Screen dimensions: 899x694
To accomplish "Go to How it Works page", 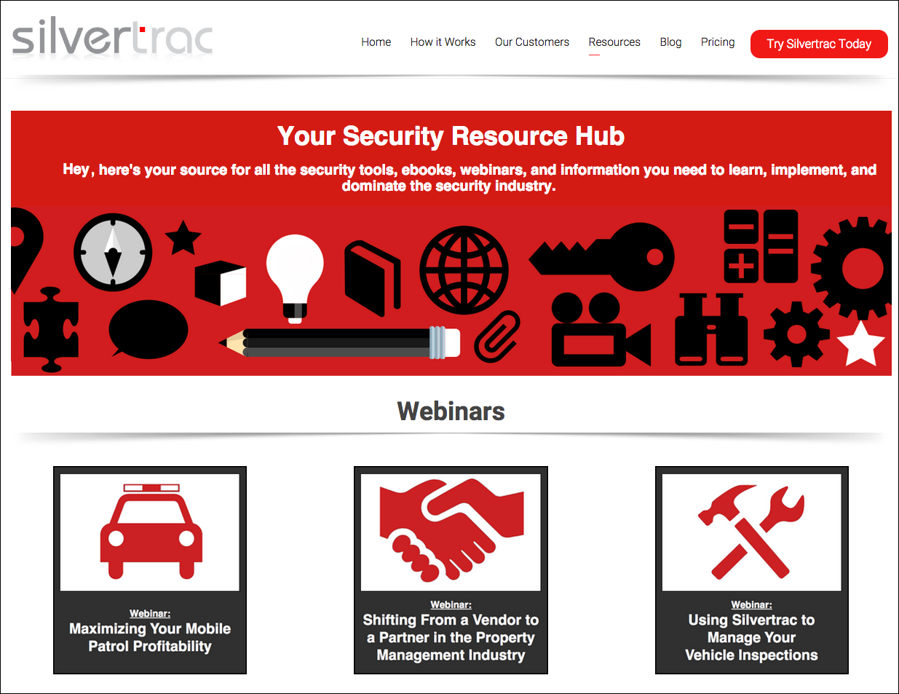I will tap(443, 42).
